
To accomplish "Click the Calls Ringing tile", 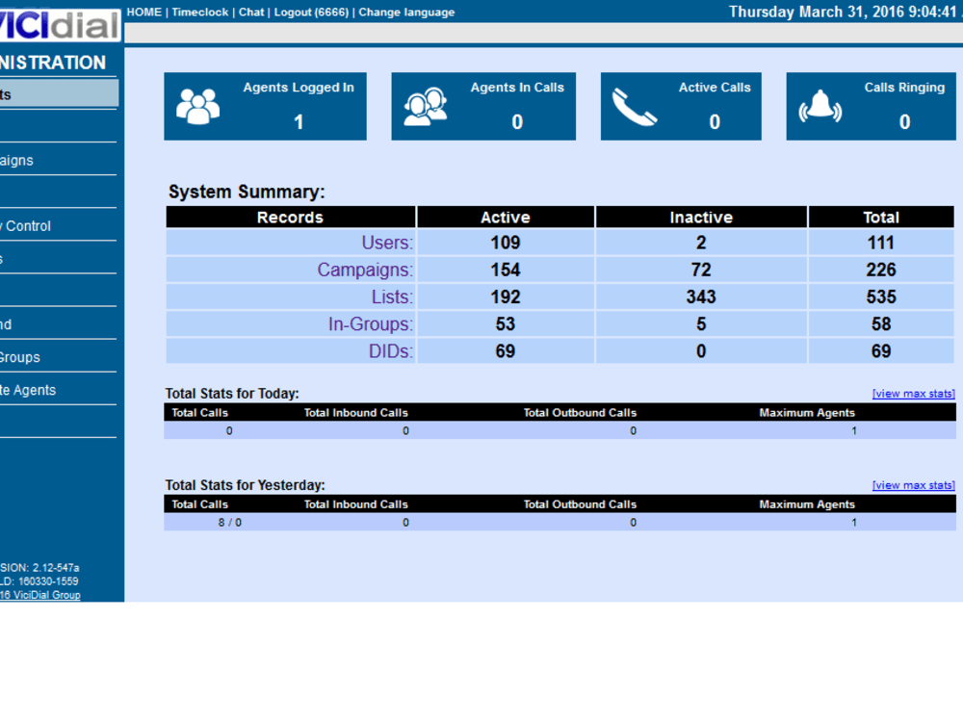I will pos(871,106).
